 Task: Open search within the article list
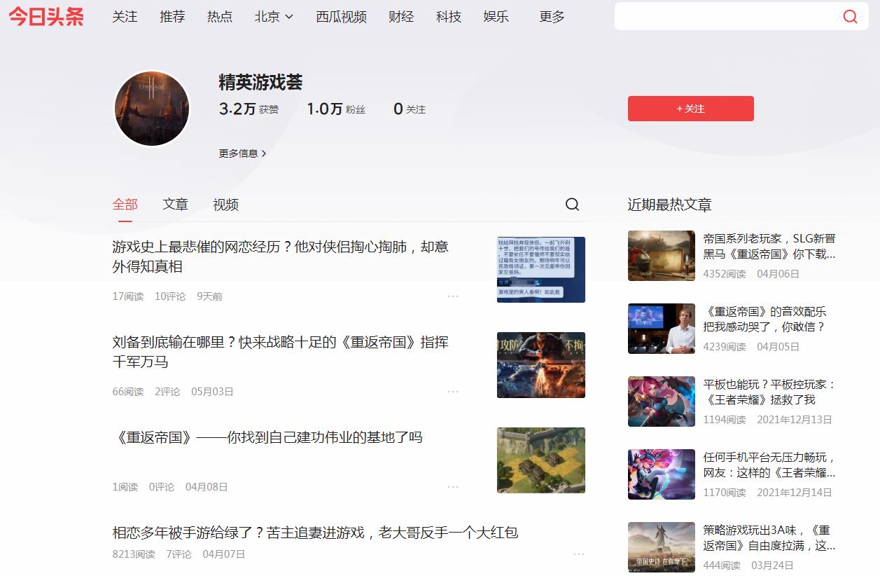click(572, 205)
